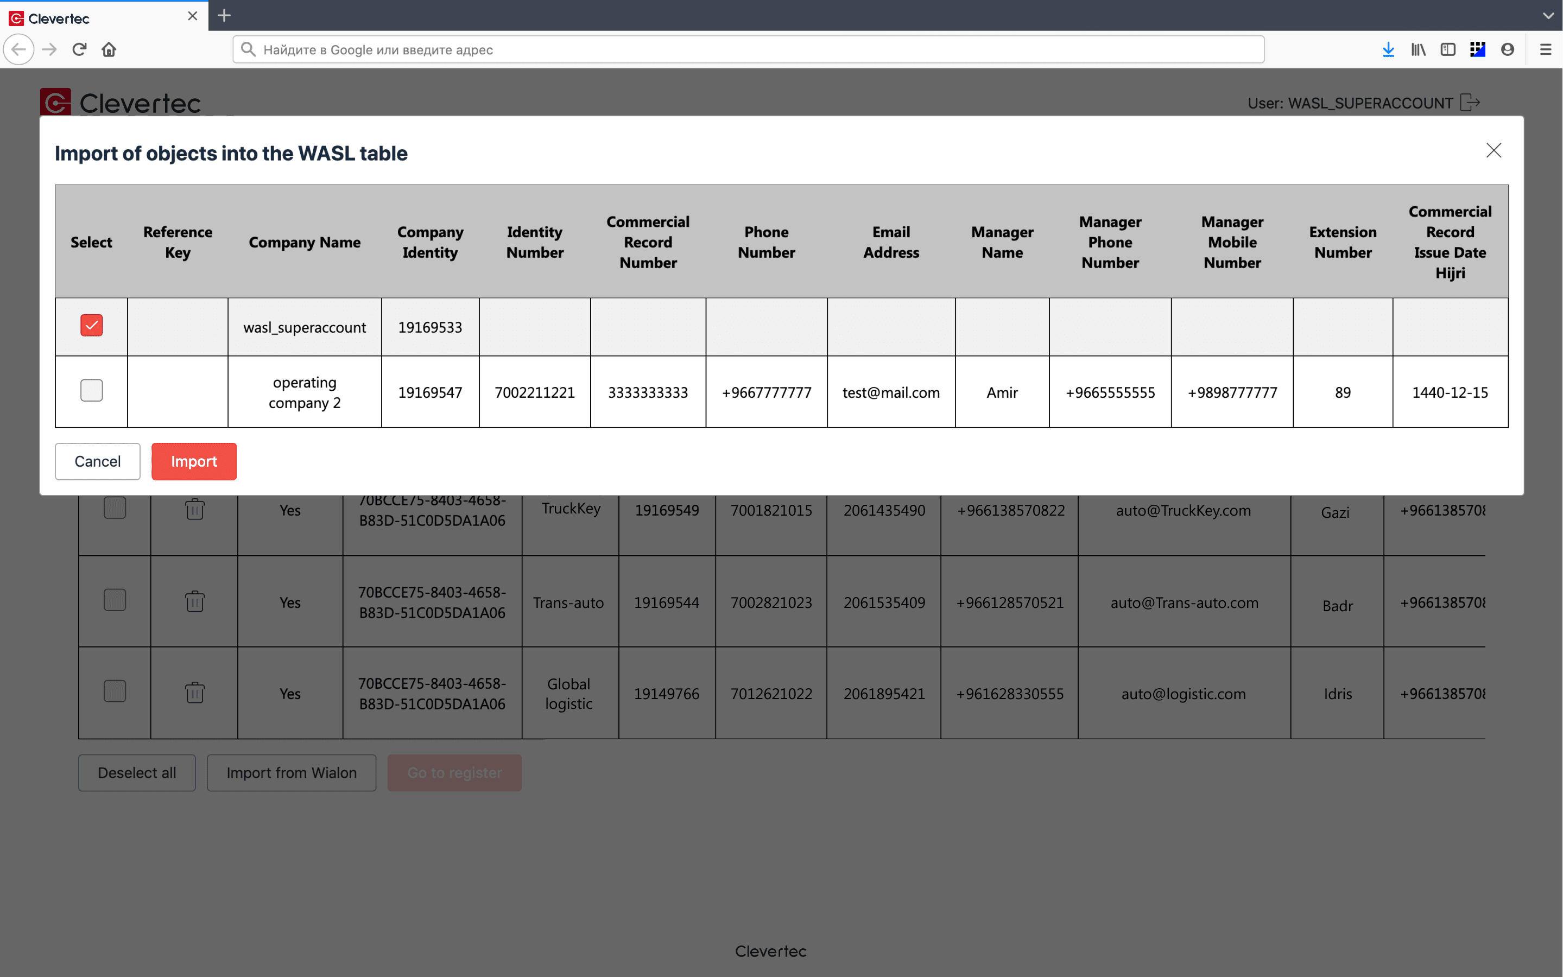Open the browser downloads arrow icon

click(x=1388, y=50)
